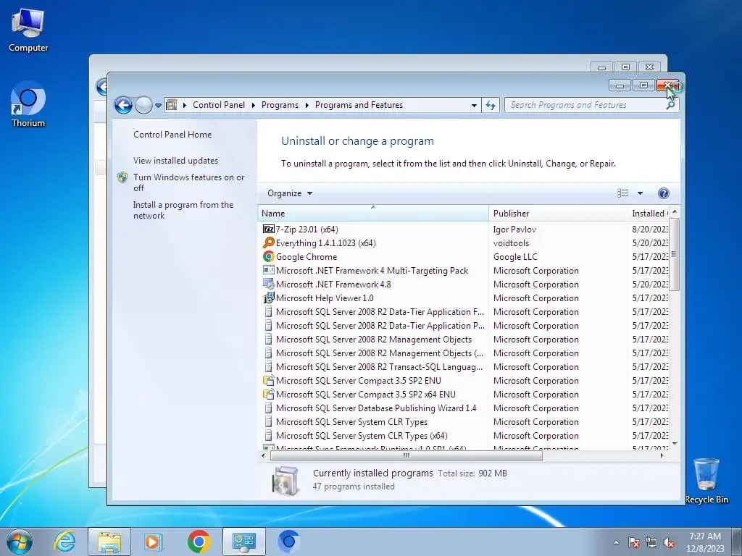Open Control Panel Home link
The image size is (742, 556).
coord(172,134)
